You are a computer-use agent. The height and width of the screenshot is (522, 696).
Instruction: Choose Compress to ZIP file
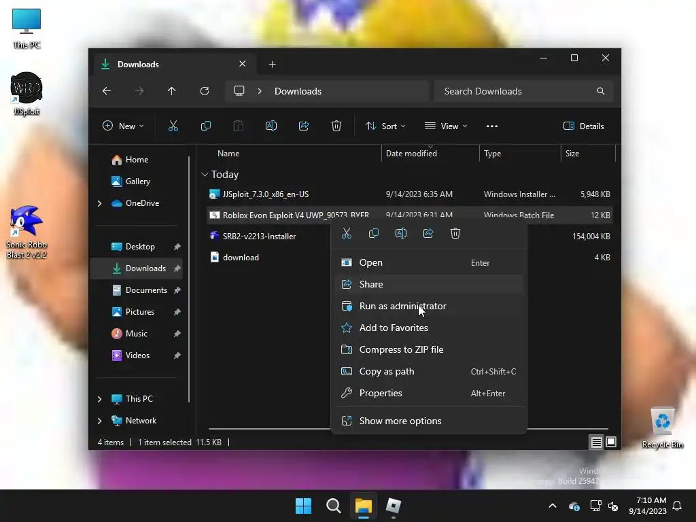(429, 350)
